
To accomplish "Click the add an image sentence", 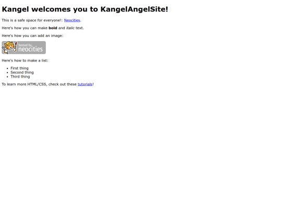I will (x=32, y=36).
